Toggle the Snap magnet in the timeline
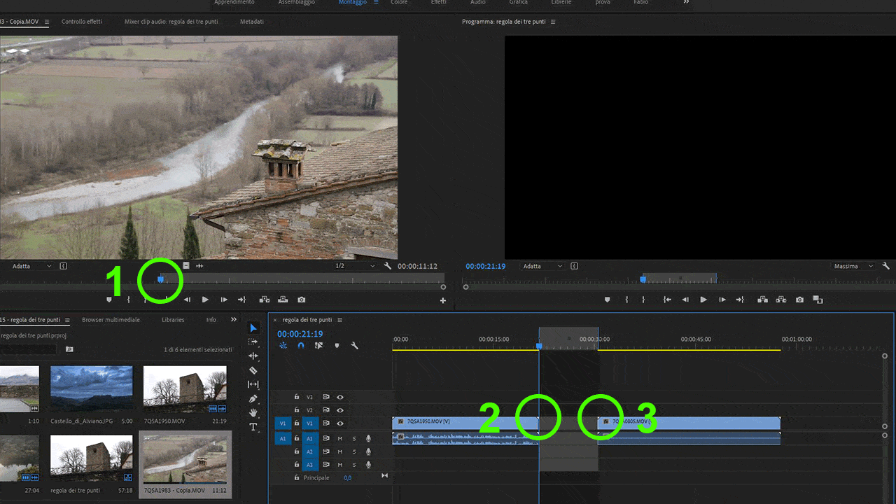The height and width of the screenshot is (504, 896). (x=301, y=346)
